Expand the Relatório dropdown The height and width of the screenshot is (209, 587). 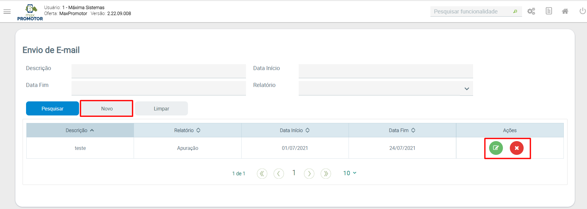pos(467,89)
